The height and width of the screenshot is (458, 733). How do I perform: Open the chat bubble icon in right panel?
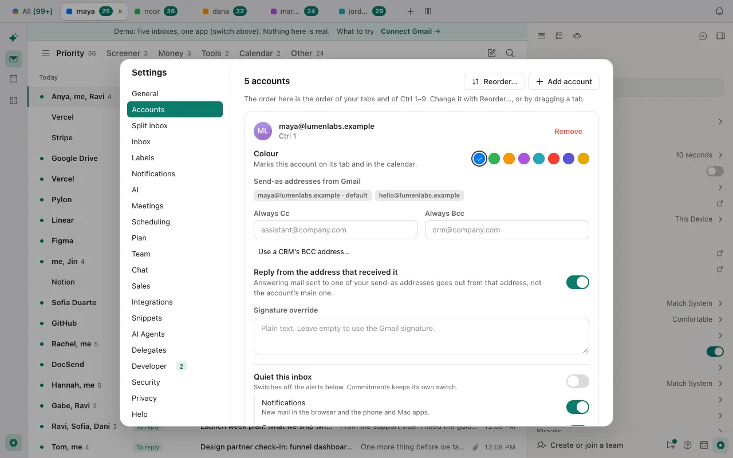tap(703, 36)
